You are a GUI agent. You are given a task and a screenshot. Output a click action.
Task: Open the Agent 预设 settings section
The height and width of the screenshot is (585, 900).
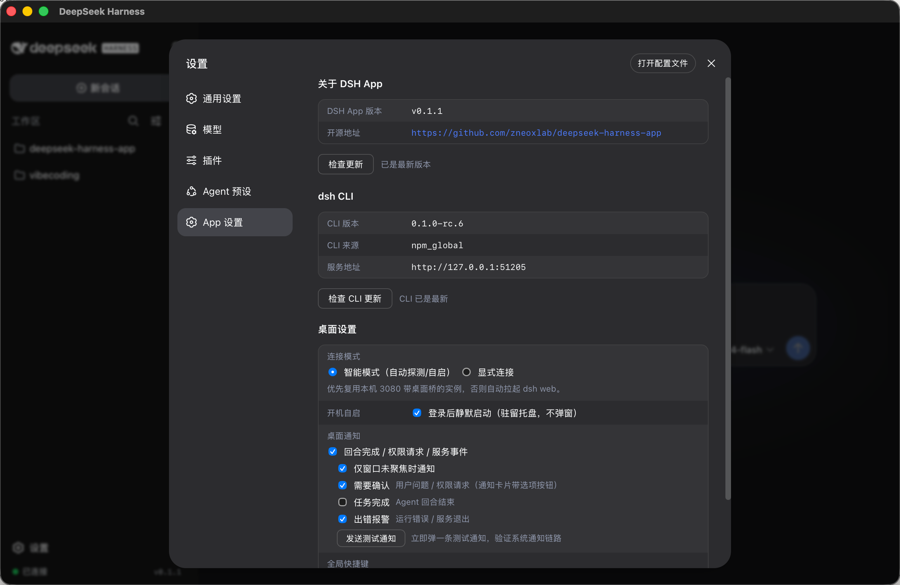click(234, 192)
